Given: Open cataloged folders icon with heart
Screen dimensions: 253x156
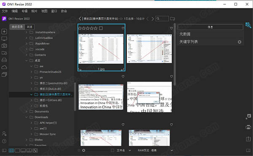Looking at the screenshot, I should (x=4, y=53).
